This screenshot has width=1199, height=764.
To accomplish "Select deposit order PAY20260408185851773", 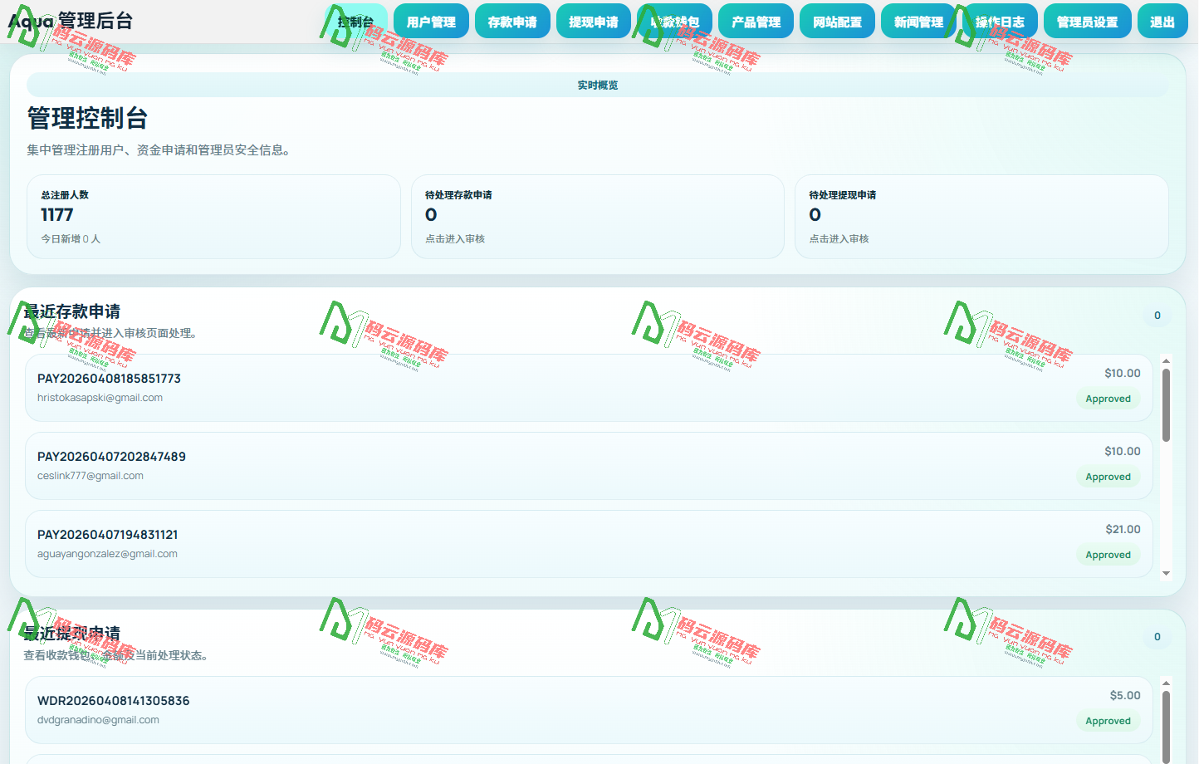I will [589, 388].
